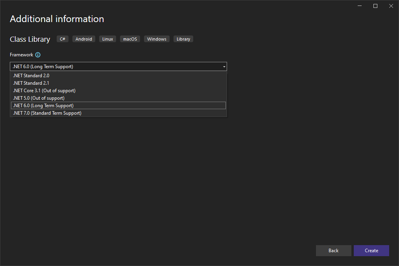Maximize the dialog window
Viewport: 399px width, 266px height.
375,6
